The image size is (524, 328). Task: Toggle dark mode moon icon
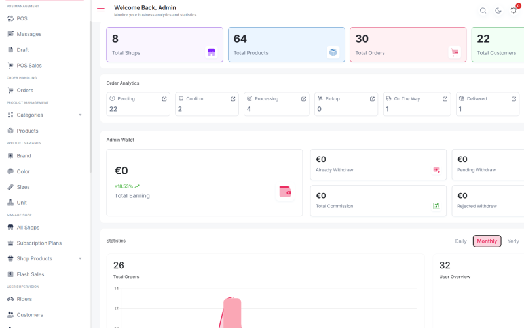click(x=498, y=10)
